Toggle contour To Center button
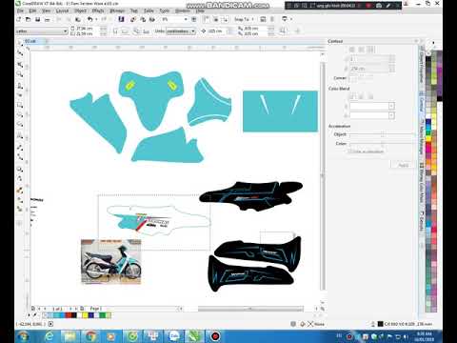457x343 pixels. 351,50
